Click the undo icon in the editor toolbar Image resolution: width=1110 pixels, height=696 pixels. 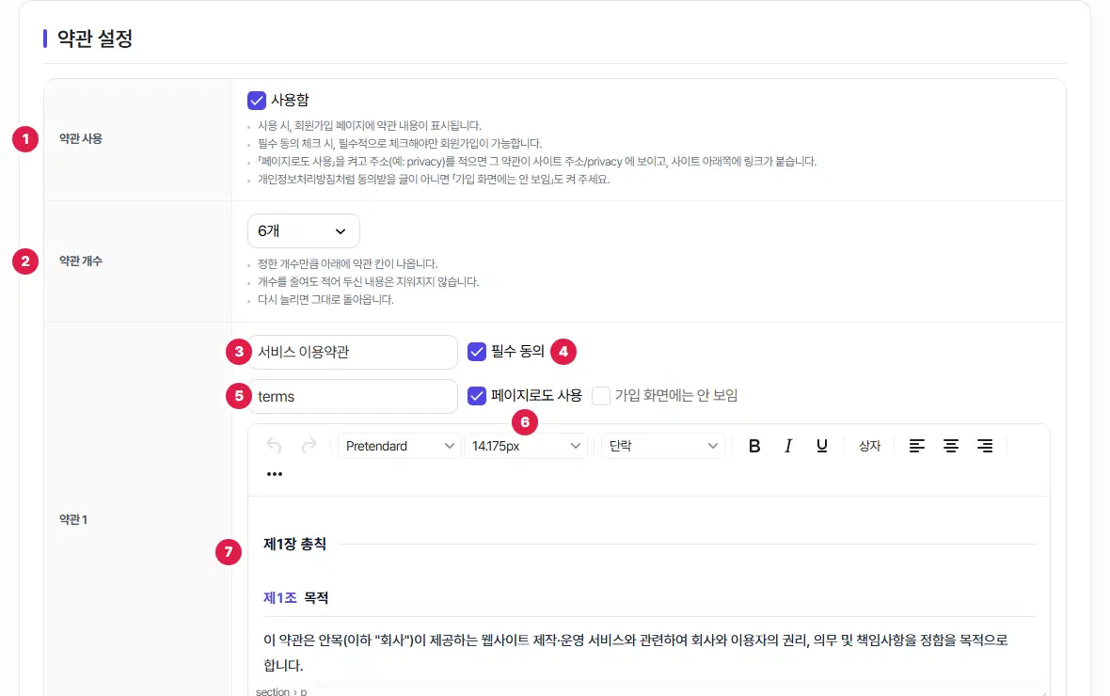pyautogui.click(x=274, y=446)
